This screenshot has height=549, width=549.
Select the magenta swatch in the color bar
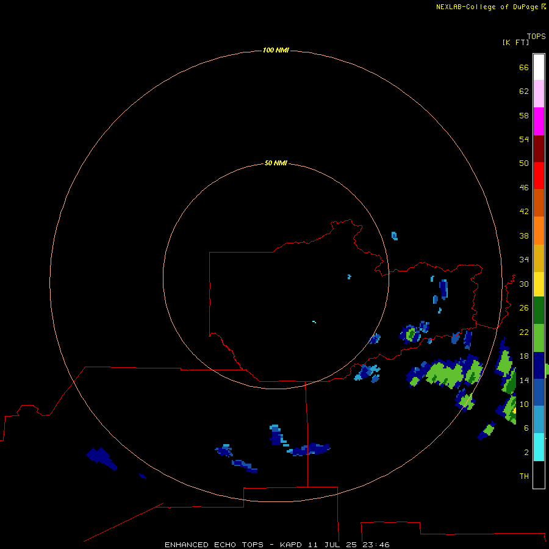(539, 121)
